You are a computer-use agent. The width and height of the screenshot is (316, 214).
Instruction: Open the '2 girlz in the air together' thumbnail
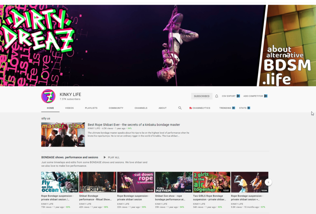[x=212, y=182]
